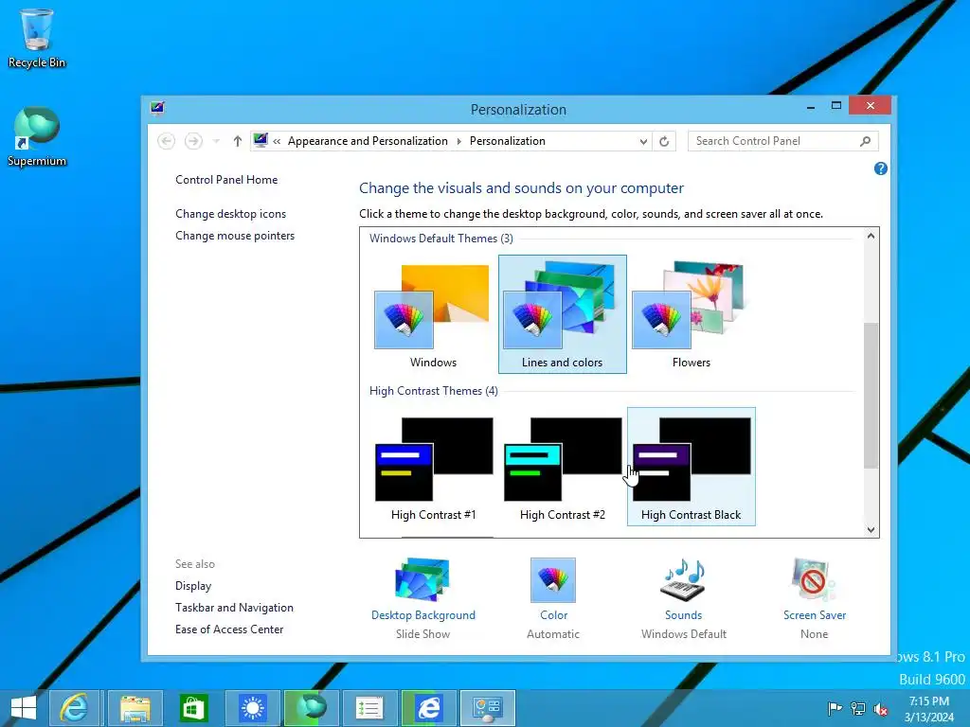Open Change mouse pointers
Viewport: 970px width, 727px height.
(235, 236)
